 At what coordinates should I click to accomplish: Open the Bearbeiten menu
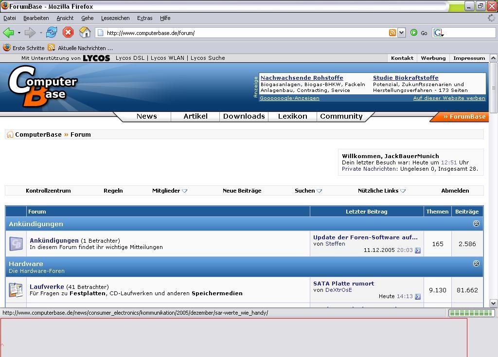pyautogui.click(x=36, y=18)
